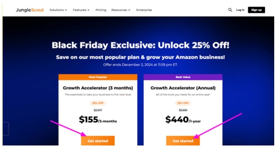This screenshot has height=150, width=277.
Task: Expand the Solutions chevron arrow
Action: tap(66, 10)
